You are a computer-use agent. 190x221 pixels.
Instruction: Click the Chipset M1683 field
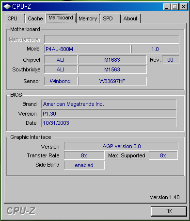tap(112, 60)
